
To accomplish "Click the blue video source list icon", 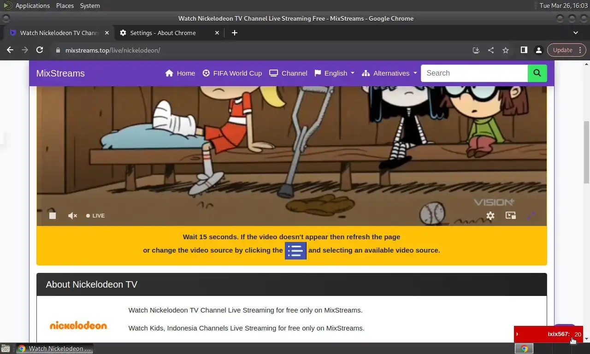I will point(295,250).
